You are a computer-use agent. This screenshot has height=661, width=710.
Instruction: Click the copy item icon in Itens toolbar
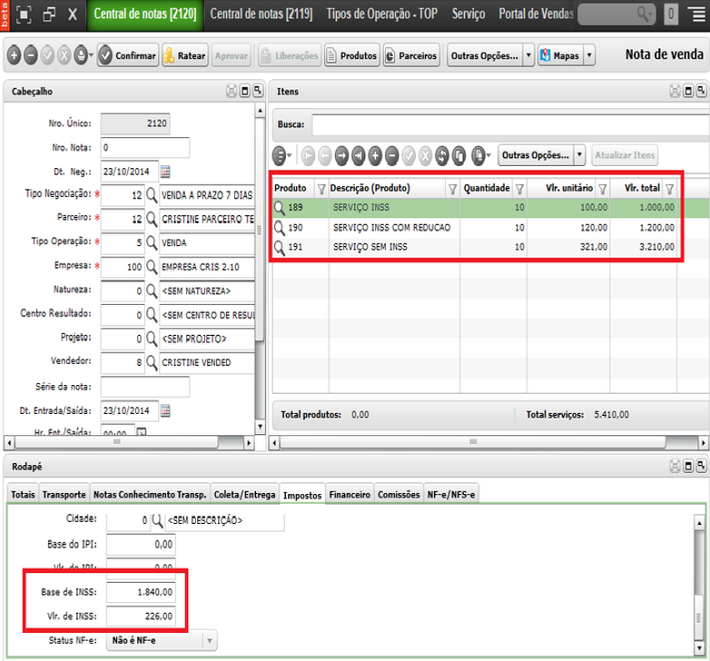tap(459, 156)
